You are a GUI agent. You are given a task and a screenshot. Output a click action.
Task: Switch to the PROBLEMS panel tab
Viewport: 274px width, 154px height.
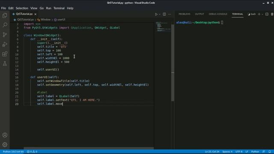coord(185,14)
